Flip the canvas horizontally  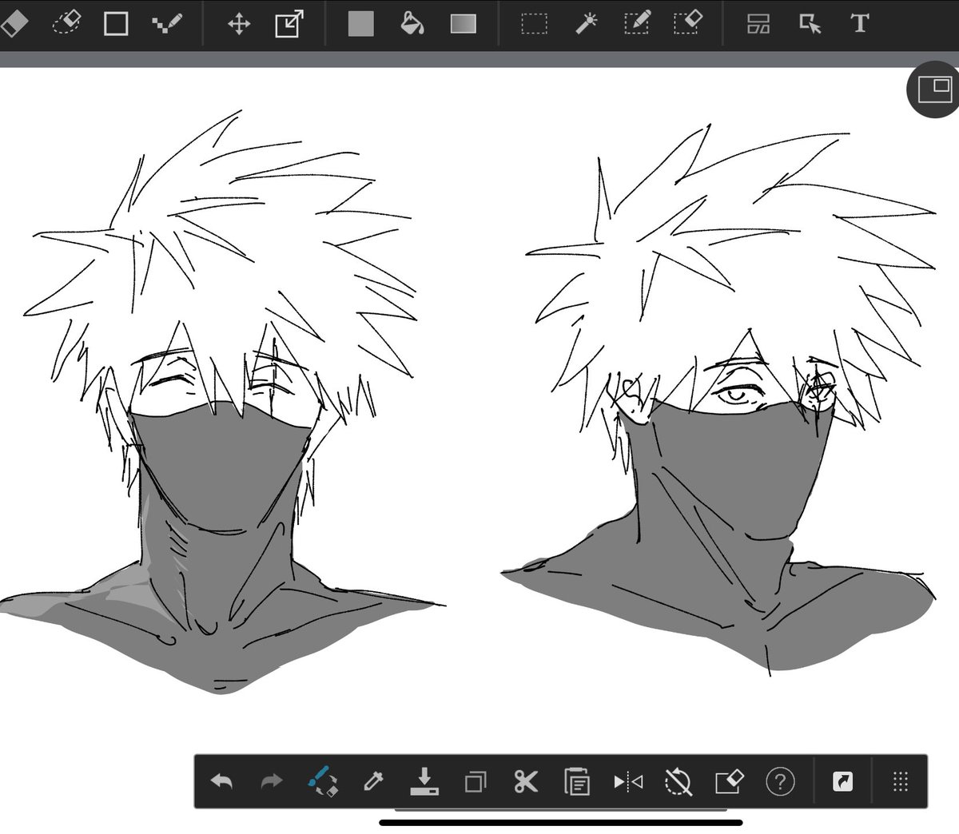(628, 781)
